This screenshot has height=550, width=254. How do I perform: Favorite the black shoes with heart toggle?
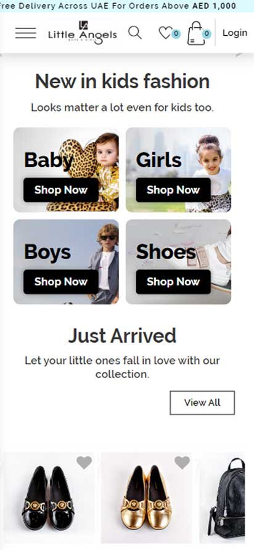point(84,462)
